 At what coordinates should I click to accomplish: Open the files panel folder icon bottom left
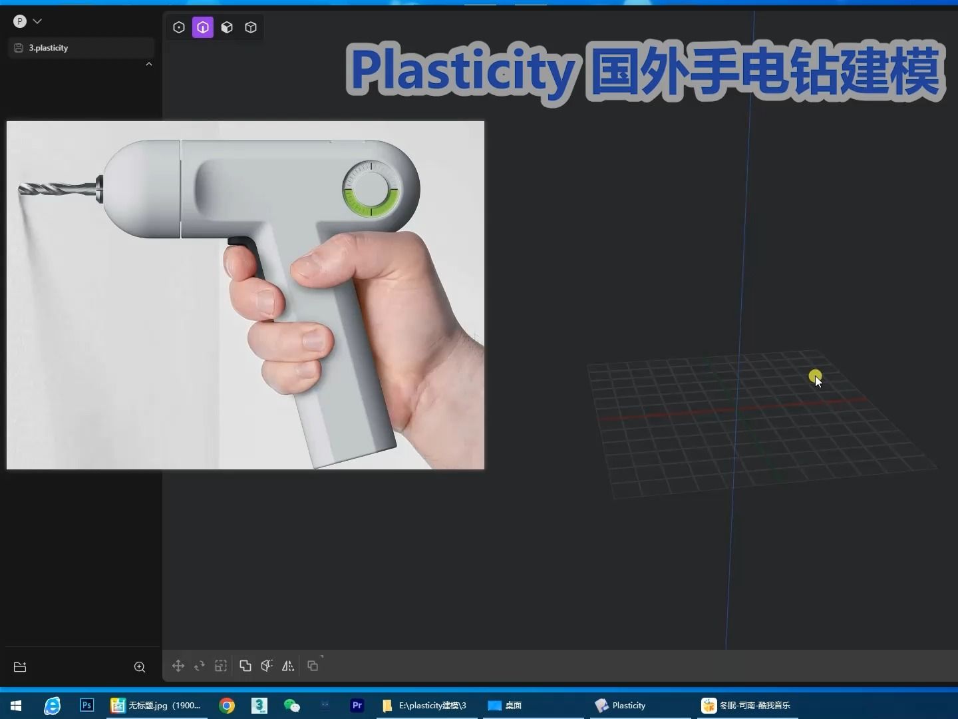click(x=20, y=667)
